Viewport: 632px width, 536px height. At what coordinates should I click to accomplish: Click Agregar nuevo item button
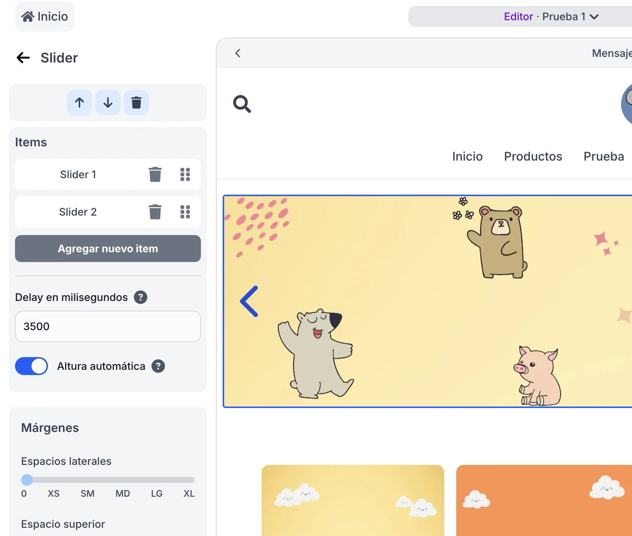pyautogui.click(x=108, y=249)
